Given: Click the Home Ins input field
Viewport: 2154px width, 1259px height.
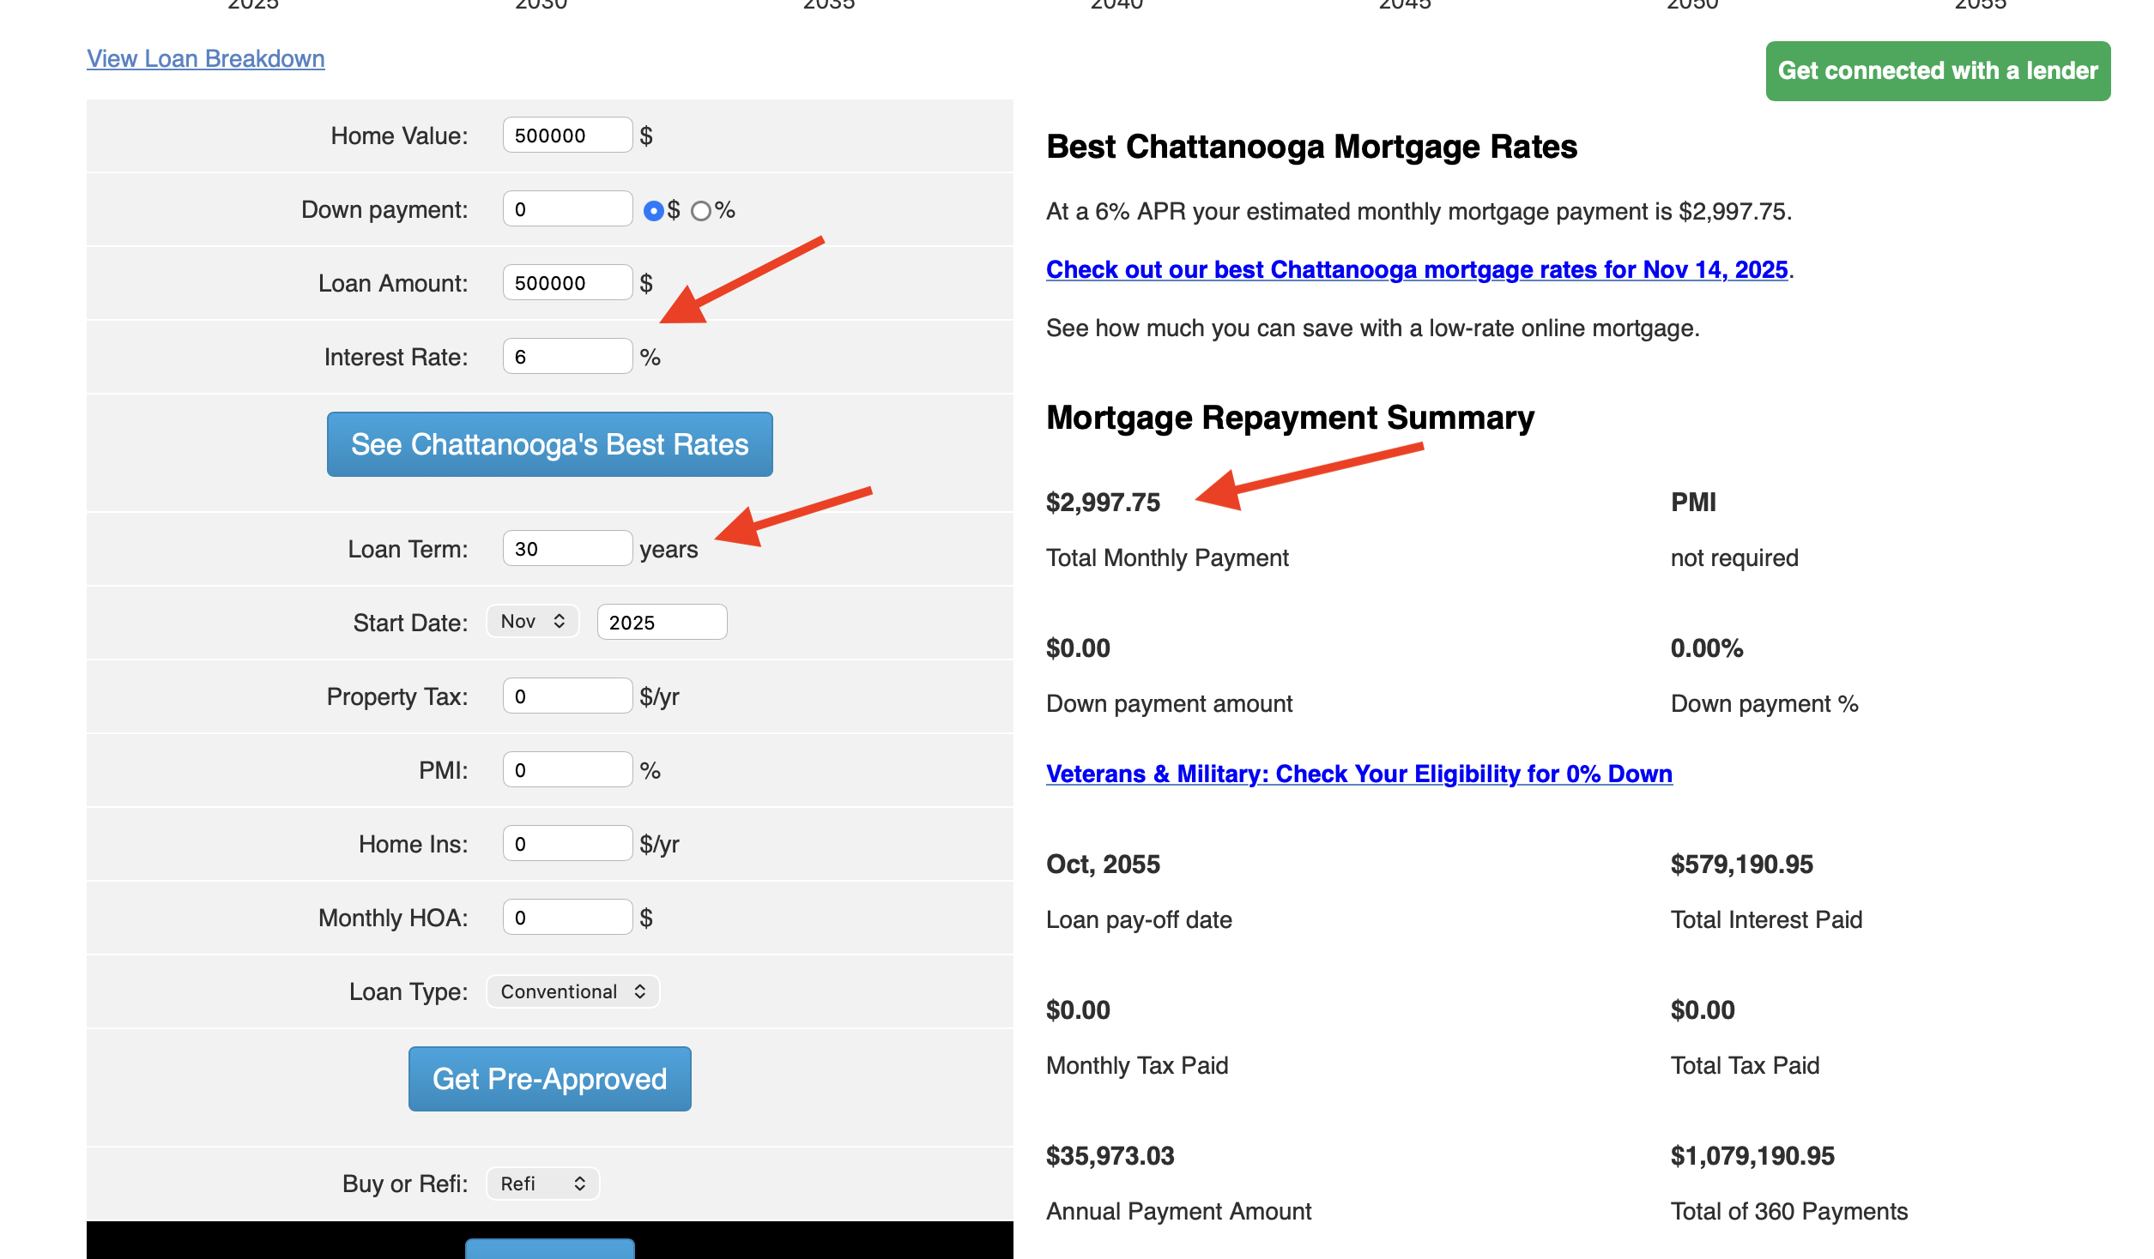Looking at the screenshot, I should pos(567,844).
